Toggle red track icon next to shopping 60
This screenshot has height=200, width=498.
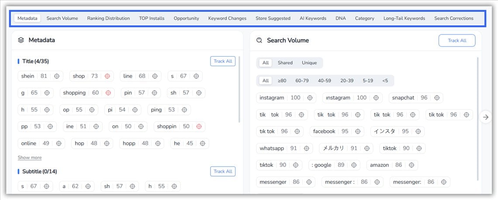[108, 93]
